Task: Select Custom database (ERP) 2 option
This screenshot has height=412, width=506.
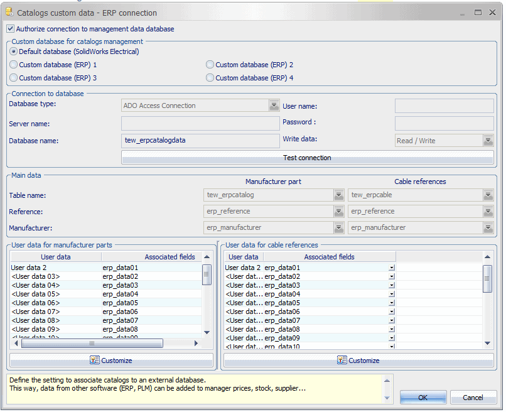Action: pyautogui.click(x=210, y=65)
